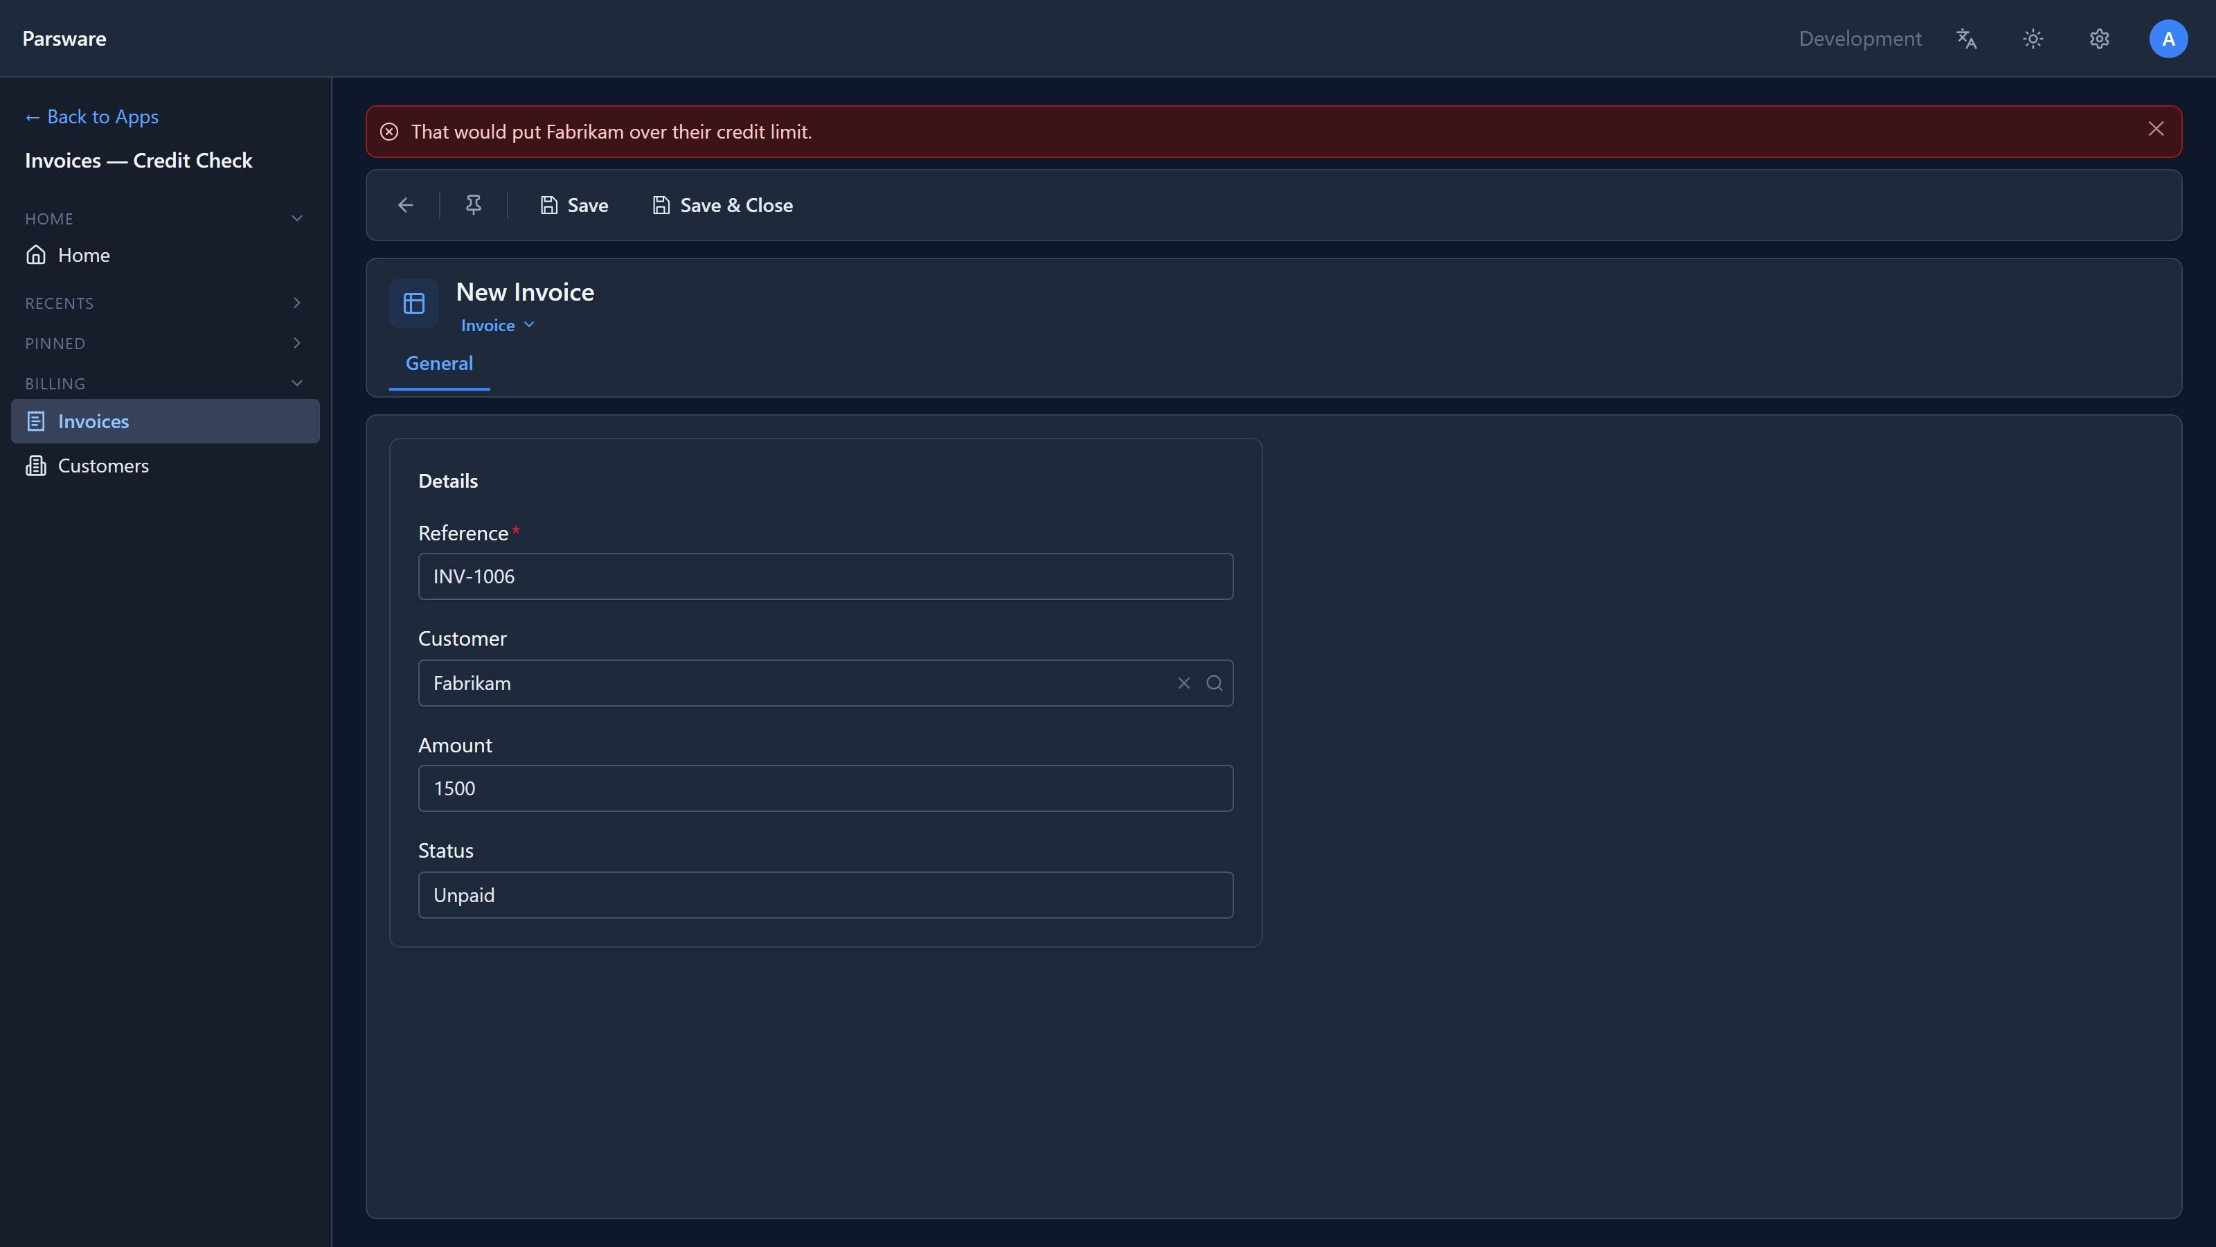
Task: Follow the Back to Apps link
Action: pos(91,116)
